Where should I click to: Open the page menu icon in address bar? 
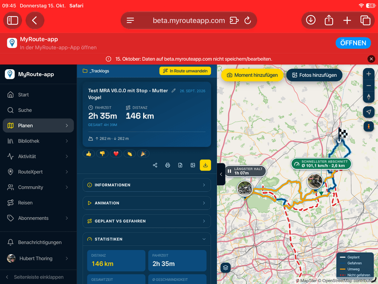click(x=130, y=20)
